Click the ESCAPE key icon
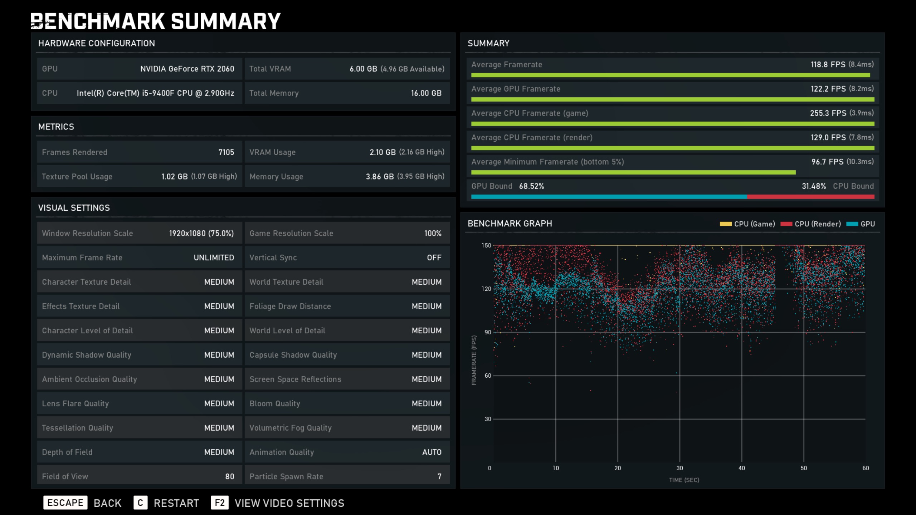This screenshot has height=515, width=916. (x=65, y=502)
